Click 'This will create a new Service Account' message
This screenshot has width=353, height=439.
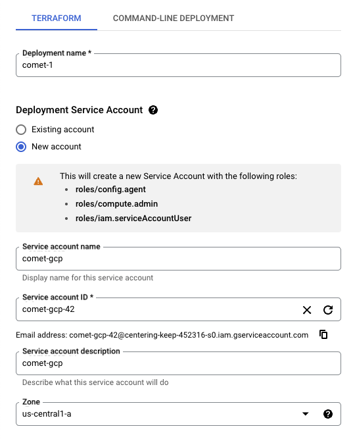[178, 176]
